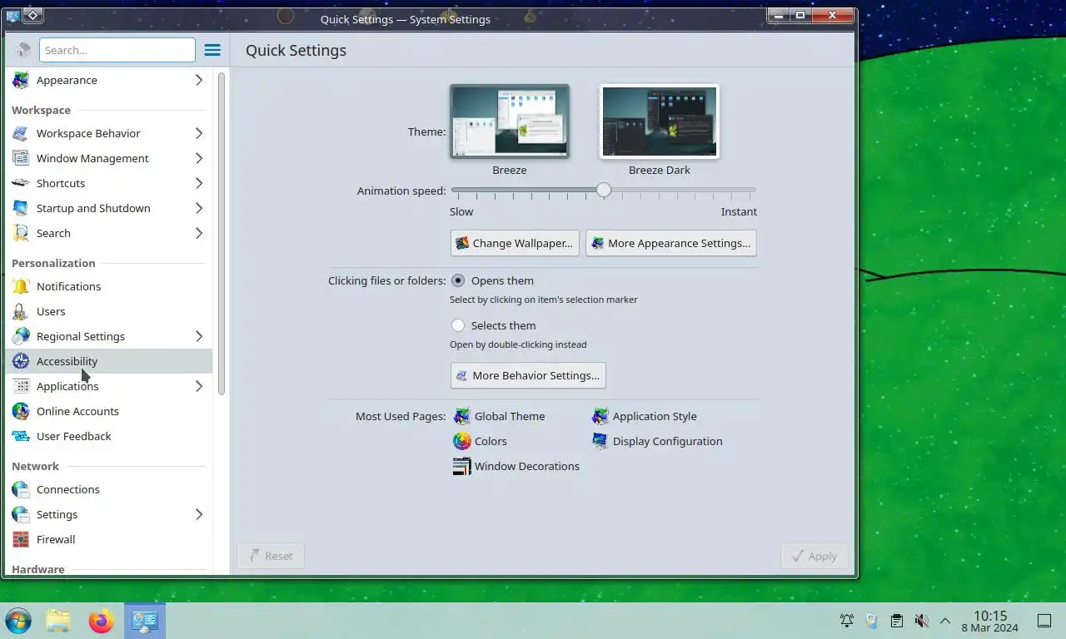Click the Users icon

(21, 311)
